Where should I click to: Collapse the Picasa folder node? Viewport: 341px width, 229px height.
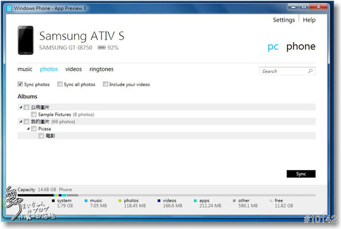(28, 129)
